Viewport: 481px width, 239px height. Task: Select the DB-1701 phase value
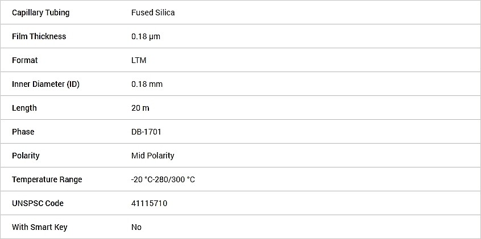click(146, 132)
